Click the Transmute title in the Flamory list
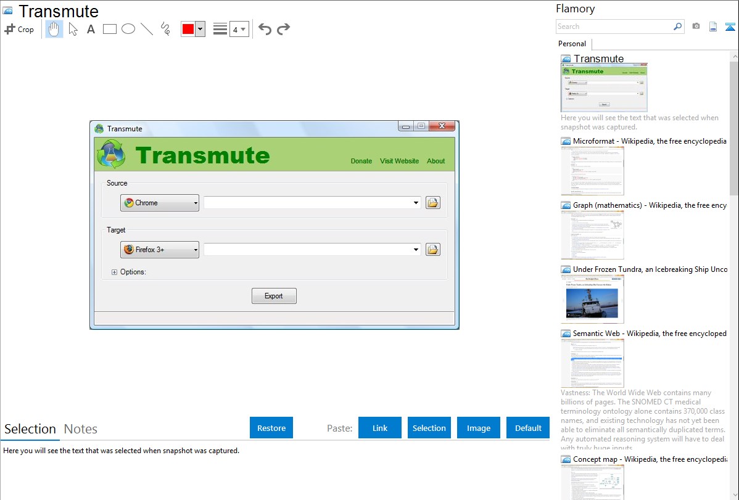739x500 pixels. (598, 59)
